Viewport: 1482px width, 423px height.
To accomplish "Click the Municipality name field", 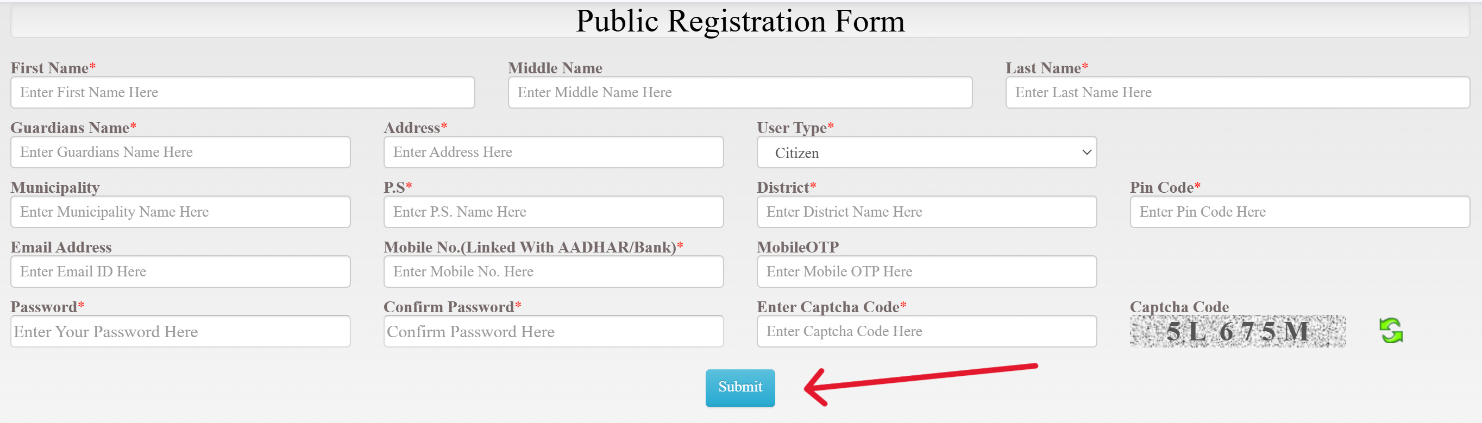I will pyautogui.click(x=180, y=212).
